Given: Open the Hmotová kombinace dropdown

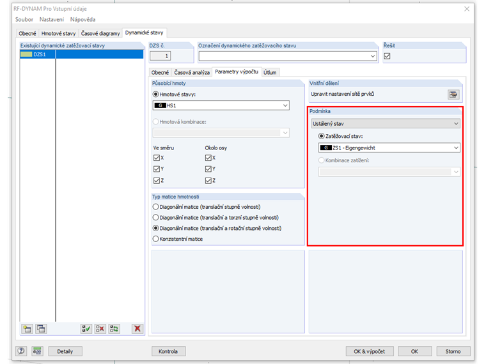Looking at the screenshot, I should coord(285,133).
